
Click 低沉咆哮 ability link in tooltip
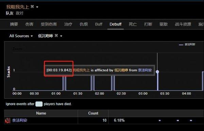121,70
